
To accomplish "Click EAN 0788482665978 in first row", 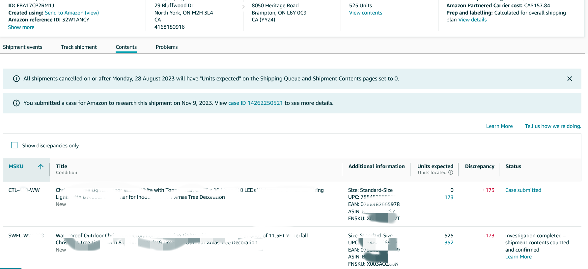I will [374, 204].
